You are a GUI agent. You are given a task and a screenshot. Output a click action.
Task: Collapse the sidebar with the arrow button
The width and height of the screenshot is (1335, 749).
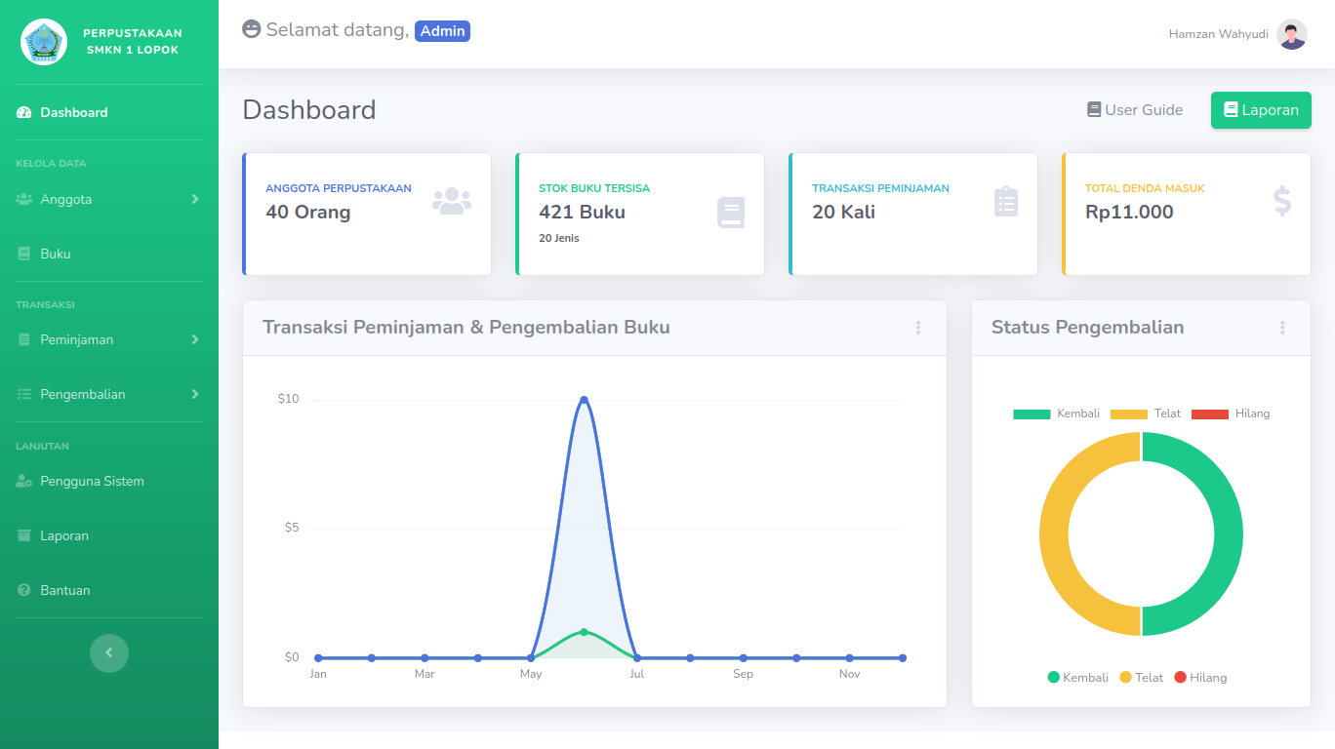[x=108, y=652]
